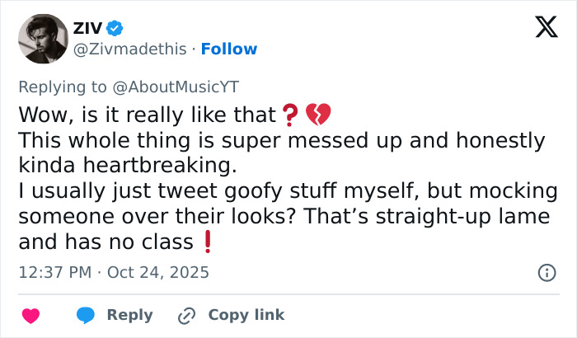Image resolution: width=577 pixels, height=338 pixels.
Task: Like the tweet with the pink heart
Action: pyautogui.click(x=30, y=315)
